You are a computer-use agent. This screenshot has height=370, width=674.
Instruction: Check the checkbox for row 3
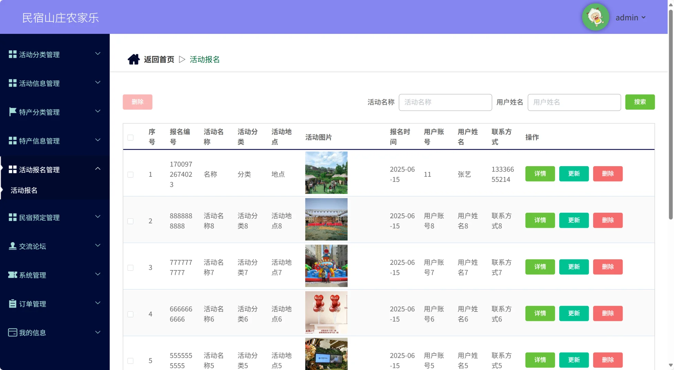(131, 268)
